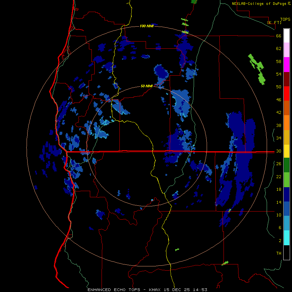Click the TOPS legend title
The width and height of the screenshot is (292, 292).
[x=285, y=19]
